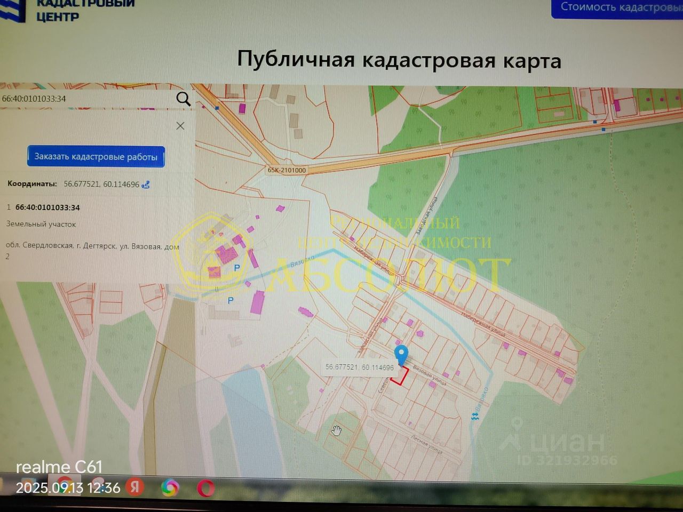Click the blue waves icon by the river

coord(475,415)
